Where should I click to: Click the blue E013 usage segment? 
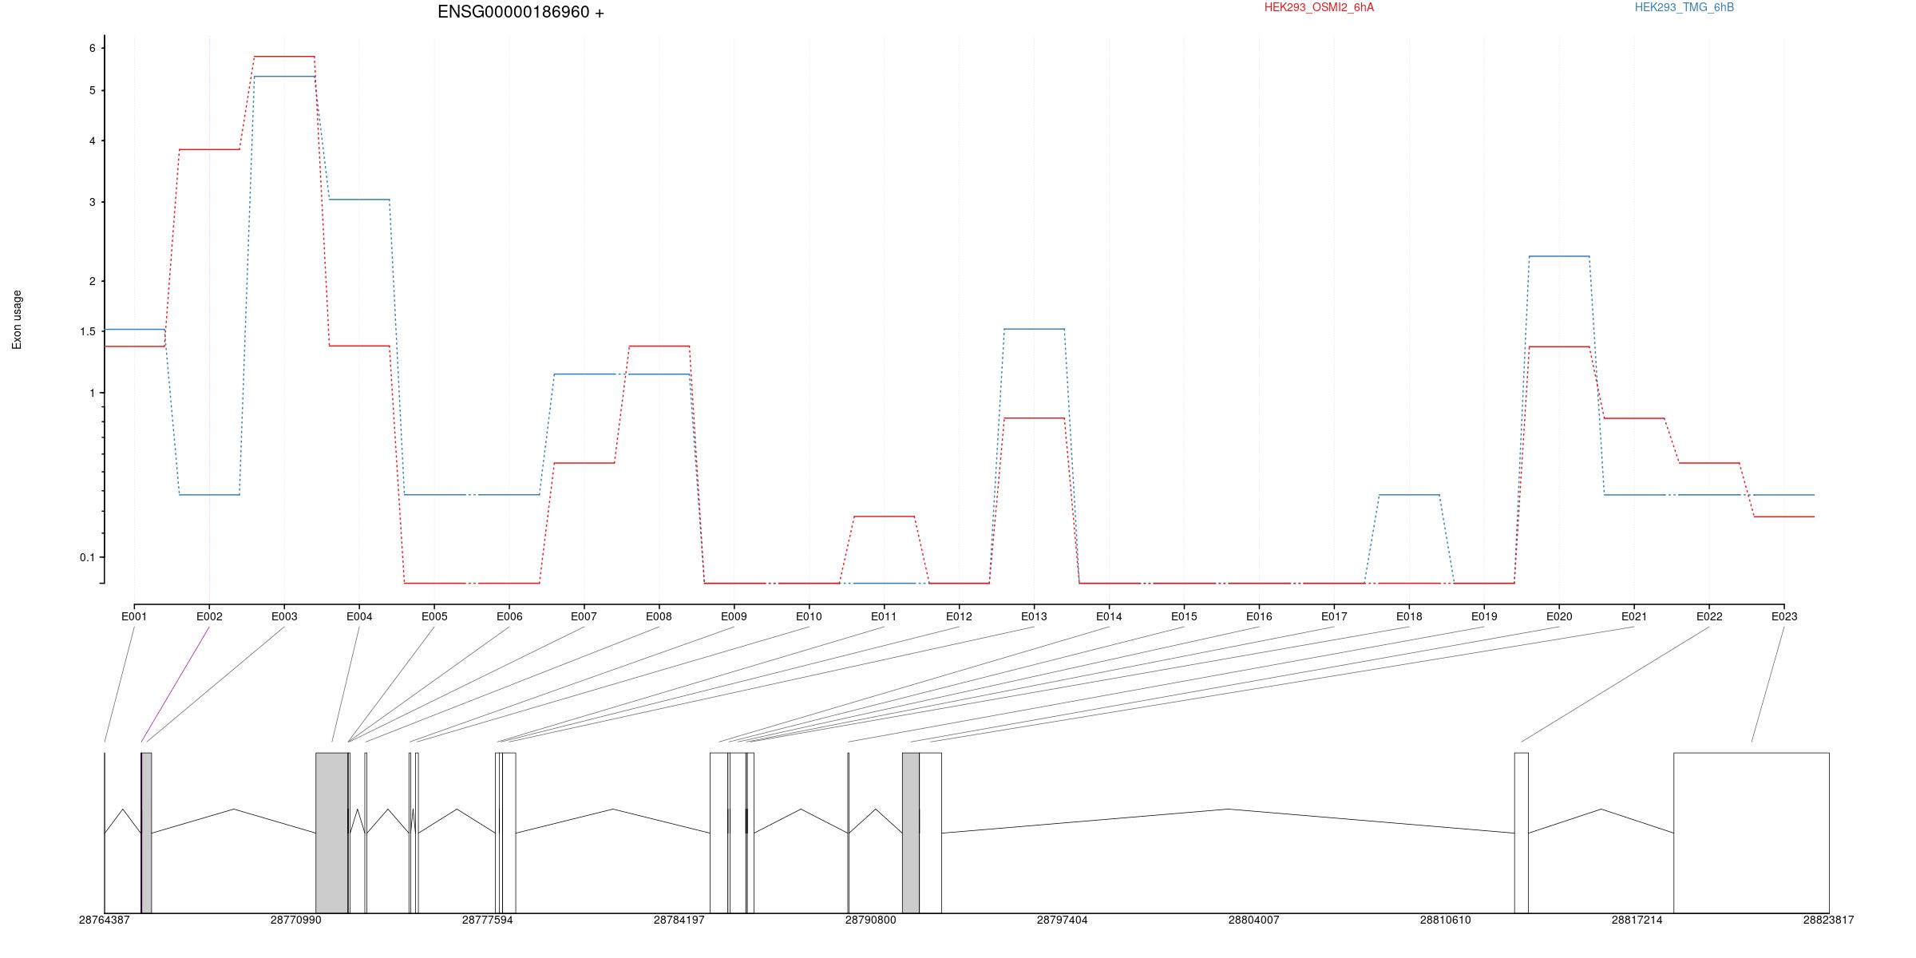(1034, 329)
